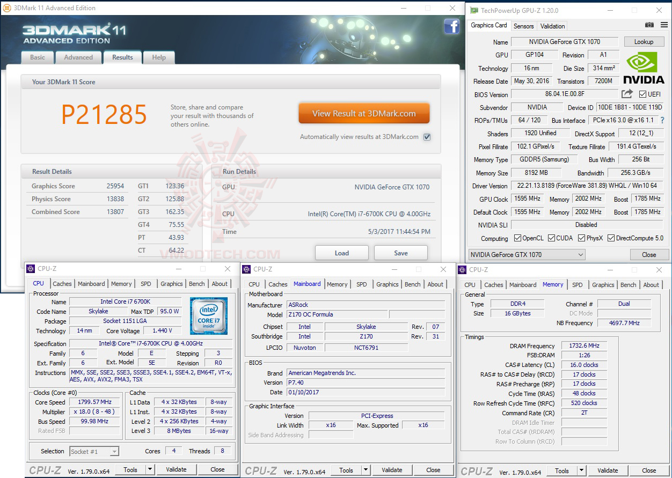
Task: Click Validate in CPU-Z CPU window
Action: [x=176, y=469]
